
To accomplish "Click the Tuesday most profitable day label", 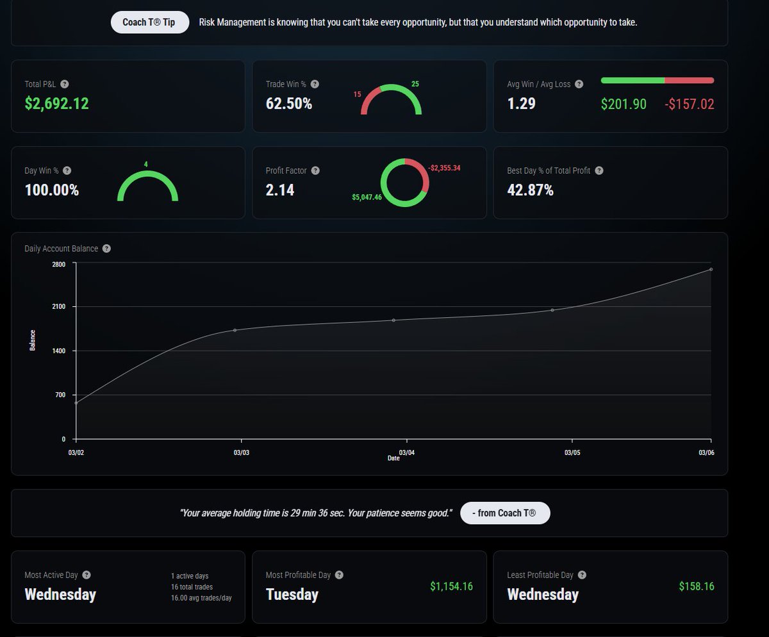I will [x=292, y=595].
